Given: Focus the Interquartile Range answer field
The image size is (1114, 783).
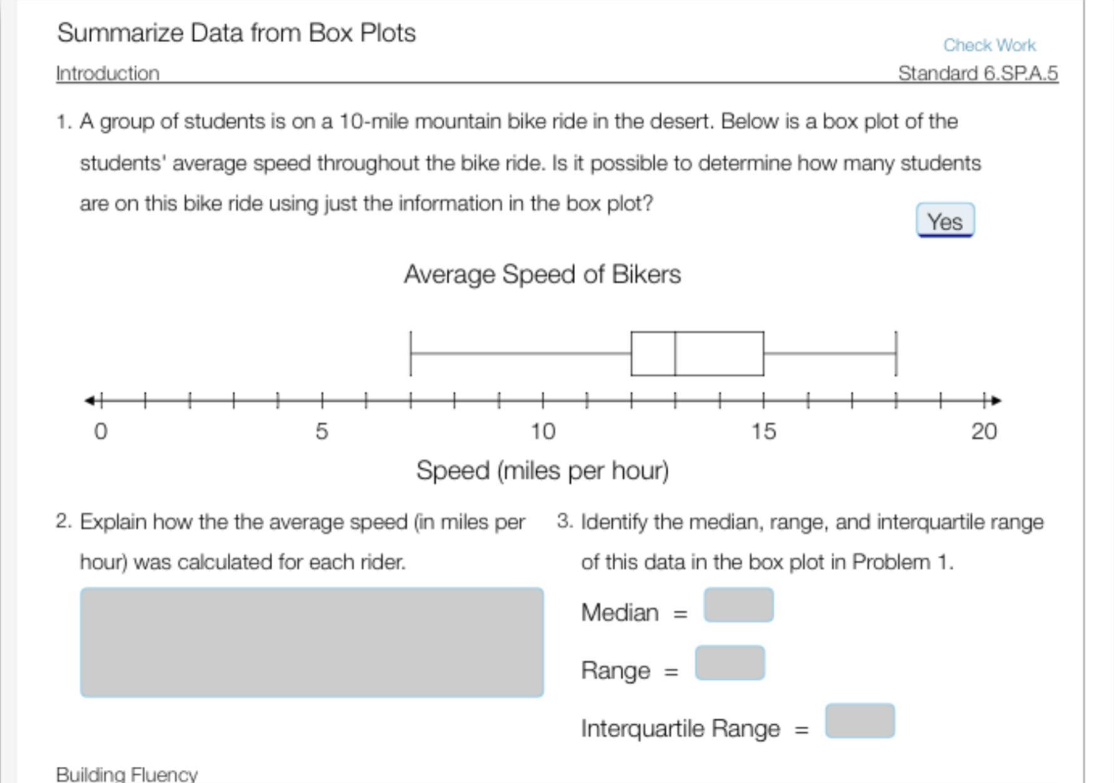Looking at the screenshot, I should 860,721.
